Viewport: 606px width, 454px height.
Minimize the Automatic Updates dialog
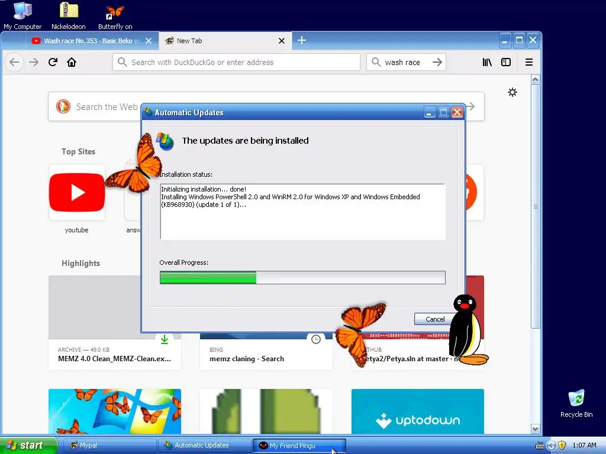click(430, 112)
